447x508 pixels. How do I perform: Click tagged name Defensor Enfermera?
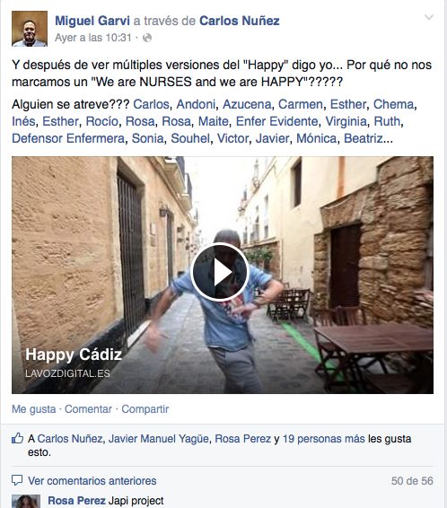point(68,138)
